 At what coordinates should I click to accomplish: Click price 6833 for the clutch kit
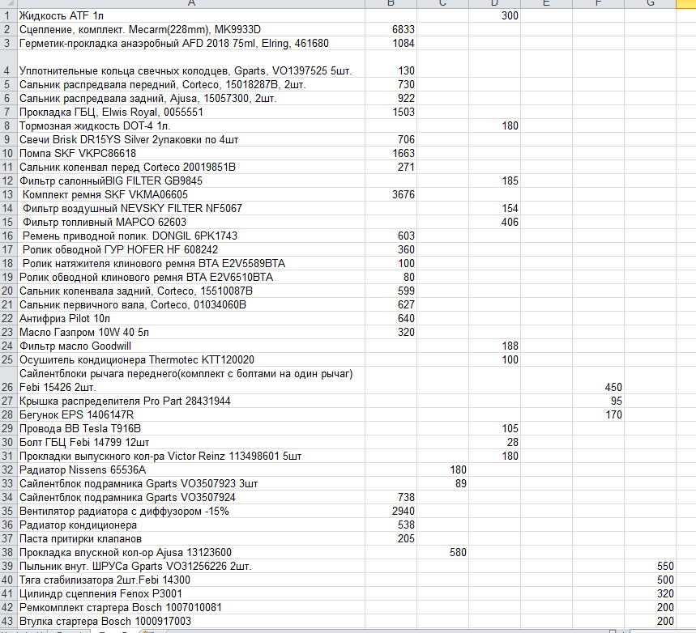click(403, 29)
